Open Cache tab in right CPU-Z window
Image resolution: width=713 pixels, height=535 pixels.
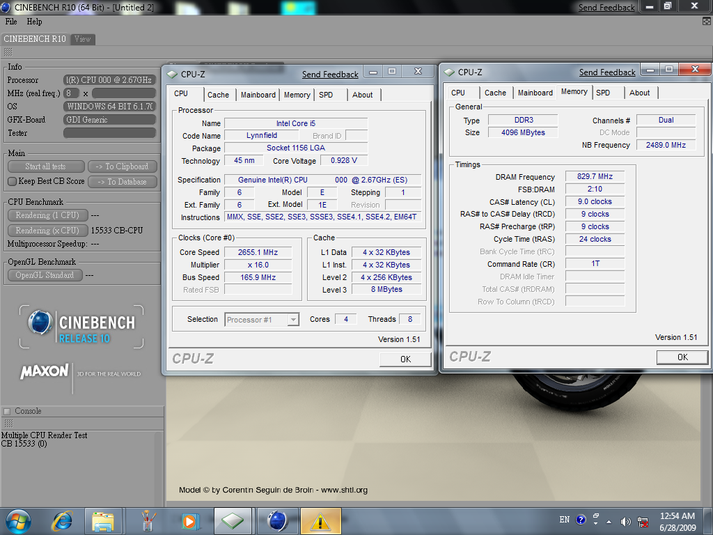pos(495,93)
